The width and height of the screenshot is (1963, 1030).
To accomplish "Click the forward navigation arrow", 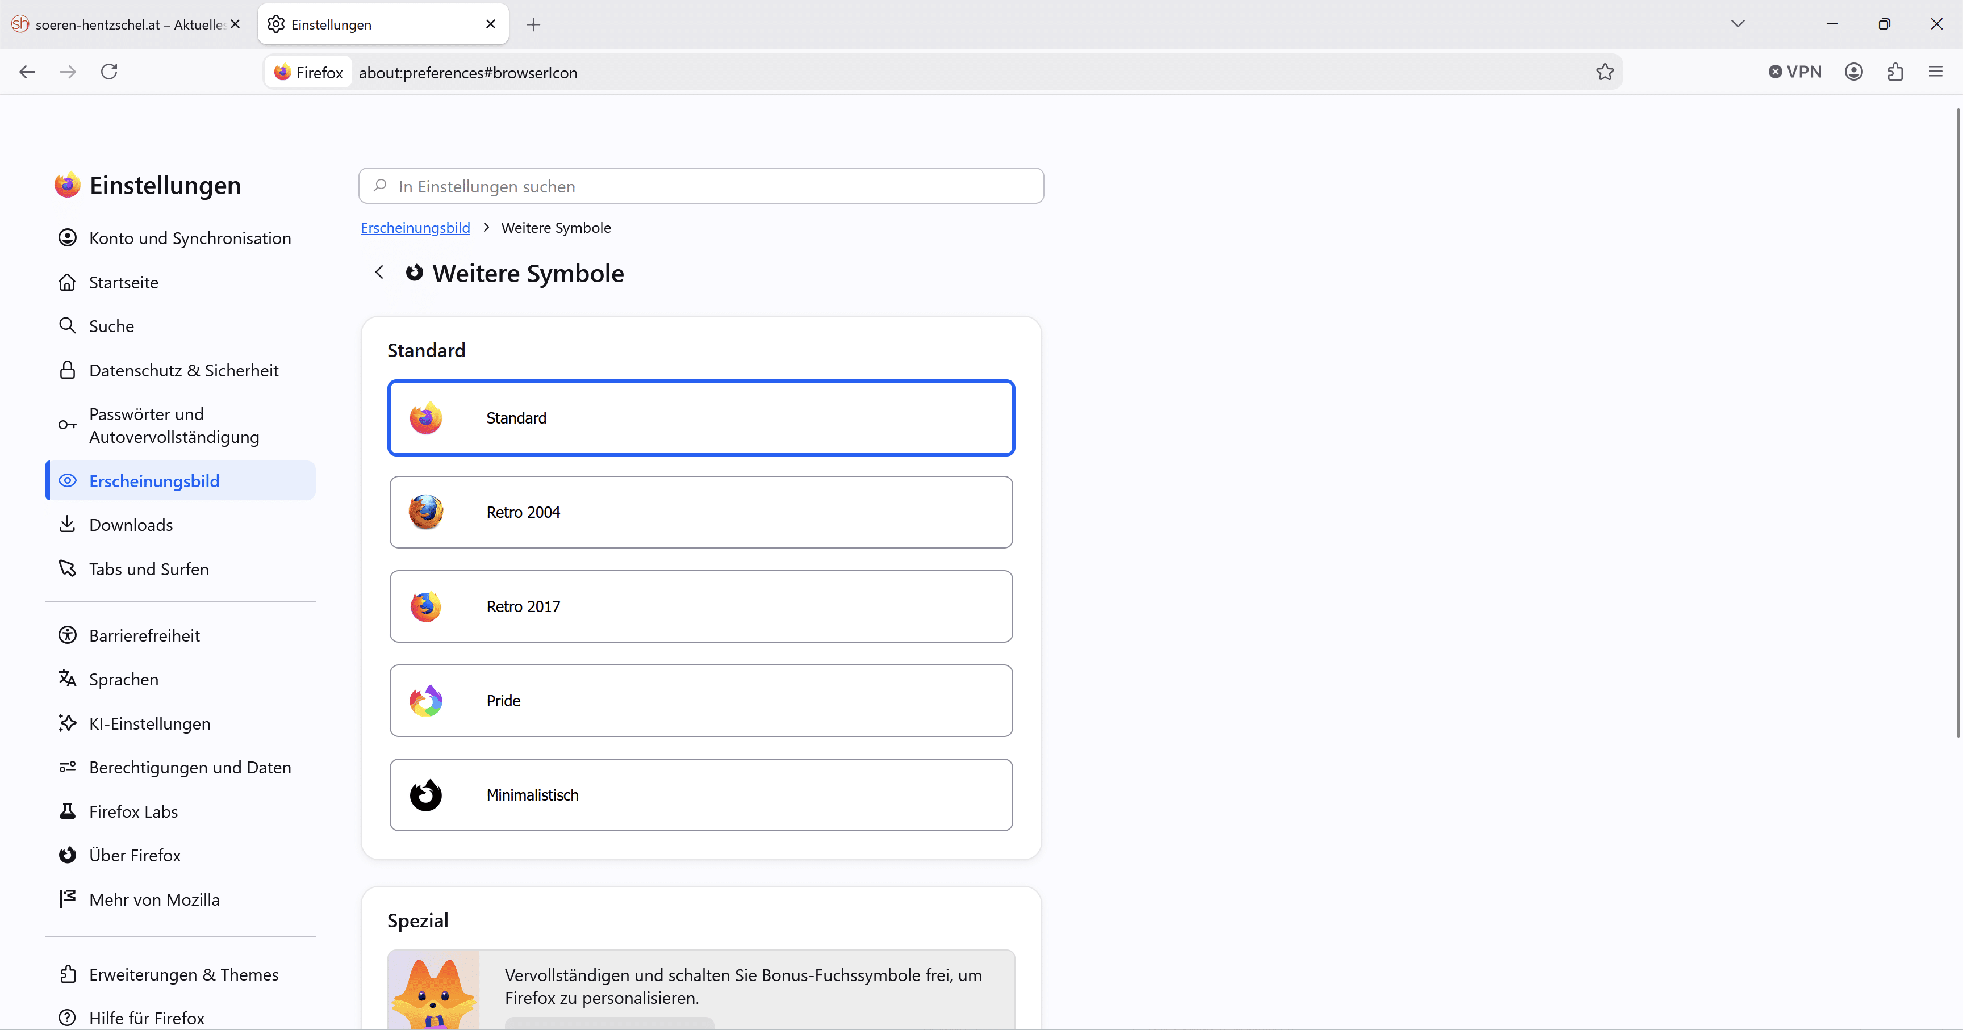I will (68, 72).
